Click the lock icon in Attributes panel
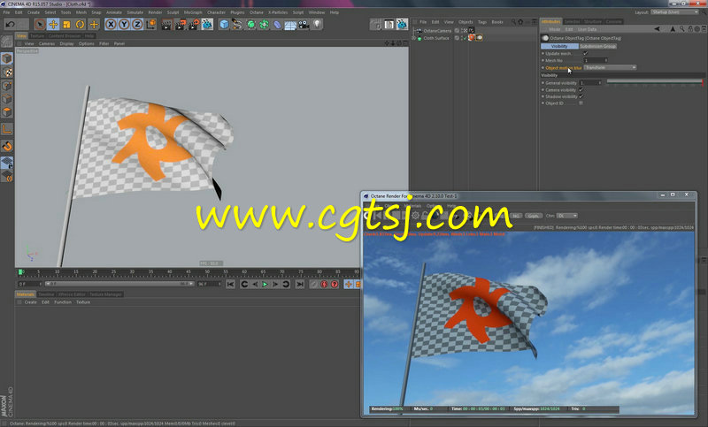The image size is (708, 427). 690,29
